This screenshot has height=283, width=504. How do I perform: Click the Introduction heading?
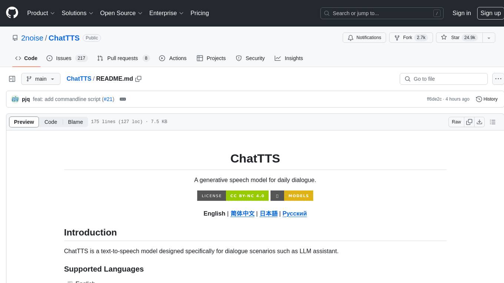90,233
